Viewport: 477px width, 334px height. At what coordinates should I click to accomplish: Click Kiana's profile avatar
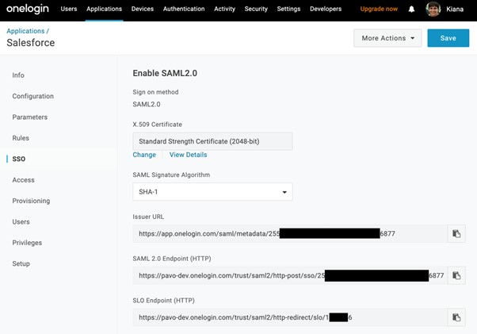(x=433, y=10)
